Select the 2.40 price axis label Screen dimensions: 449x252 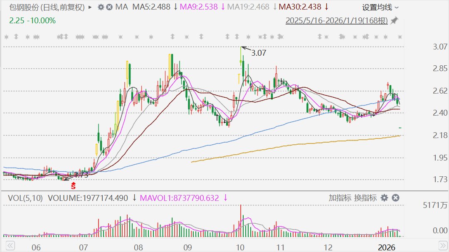pos(440,113)
